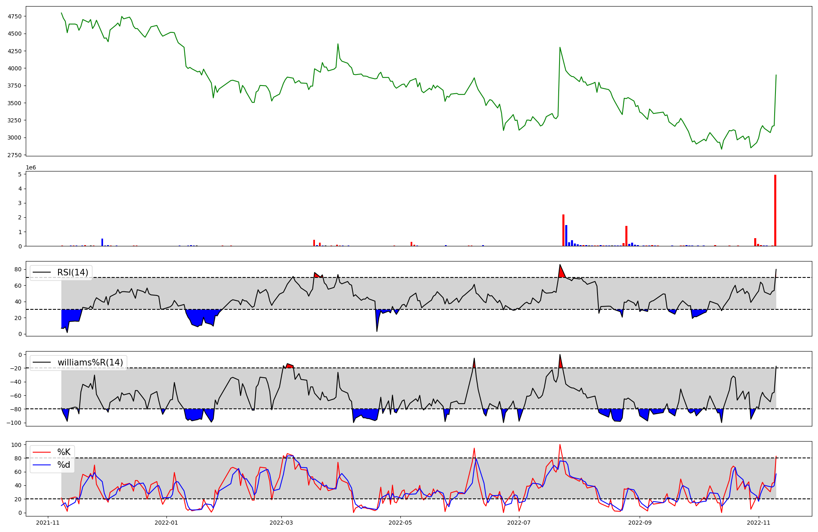Click the 2021-11 date label on x-axis
Viewport: 818px width, 532px height.
(x=48, y=523)
